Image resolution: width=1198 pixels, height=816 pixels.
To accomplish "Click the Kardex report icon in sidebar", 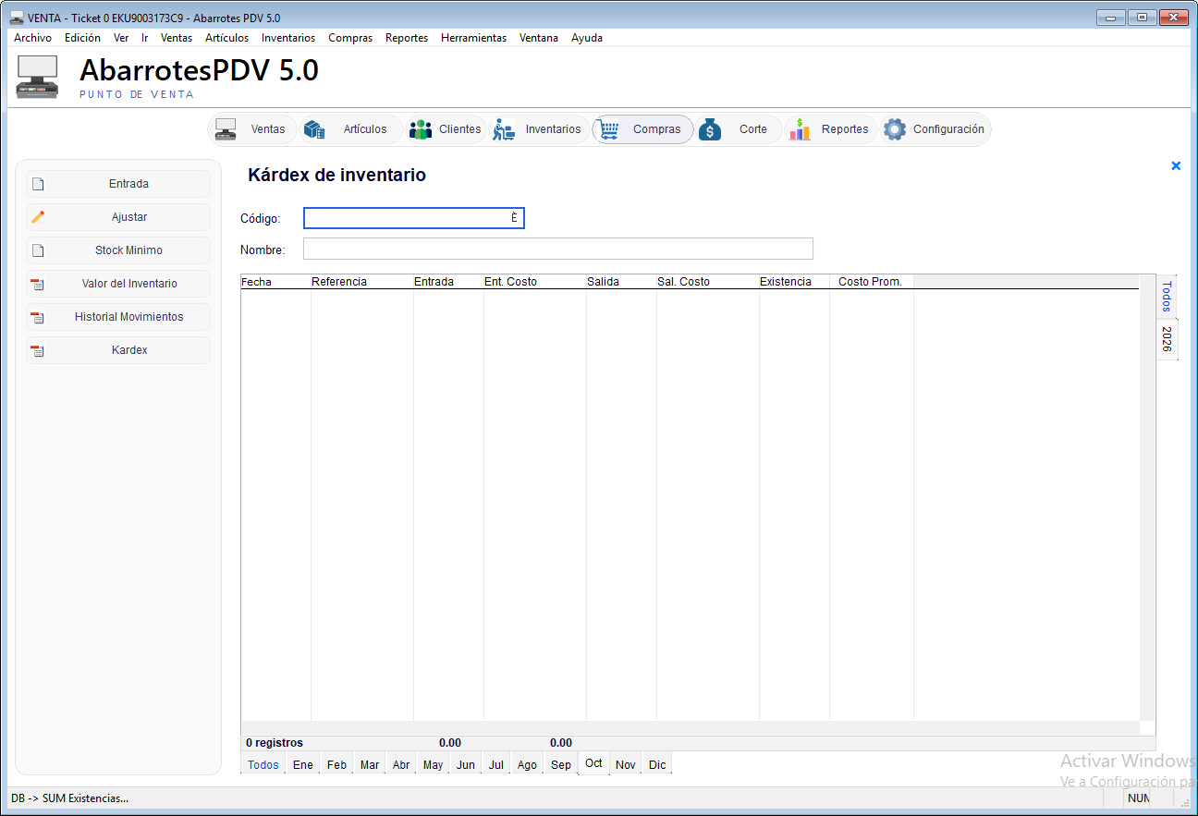I will 38,350.
